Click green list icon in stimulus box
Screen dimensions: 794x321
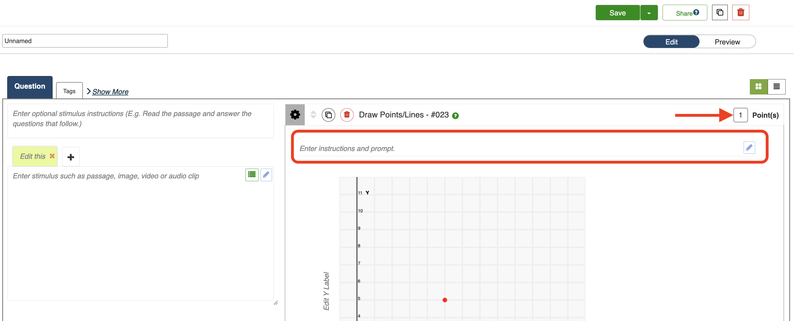(x=252, y=175)
